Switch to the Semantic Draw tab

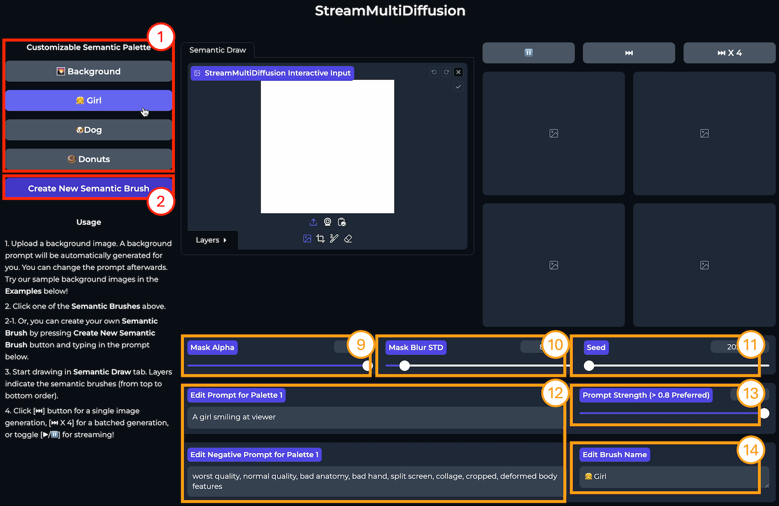tap(218, 50)
